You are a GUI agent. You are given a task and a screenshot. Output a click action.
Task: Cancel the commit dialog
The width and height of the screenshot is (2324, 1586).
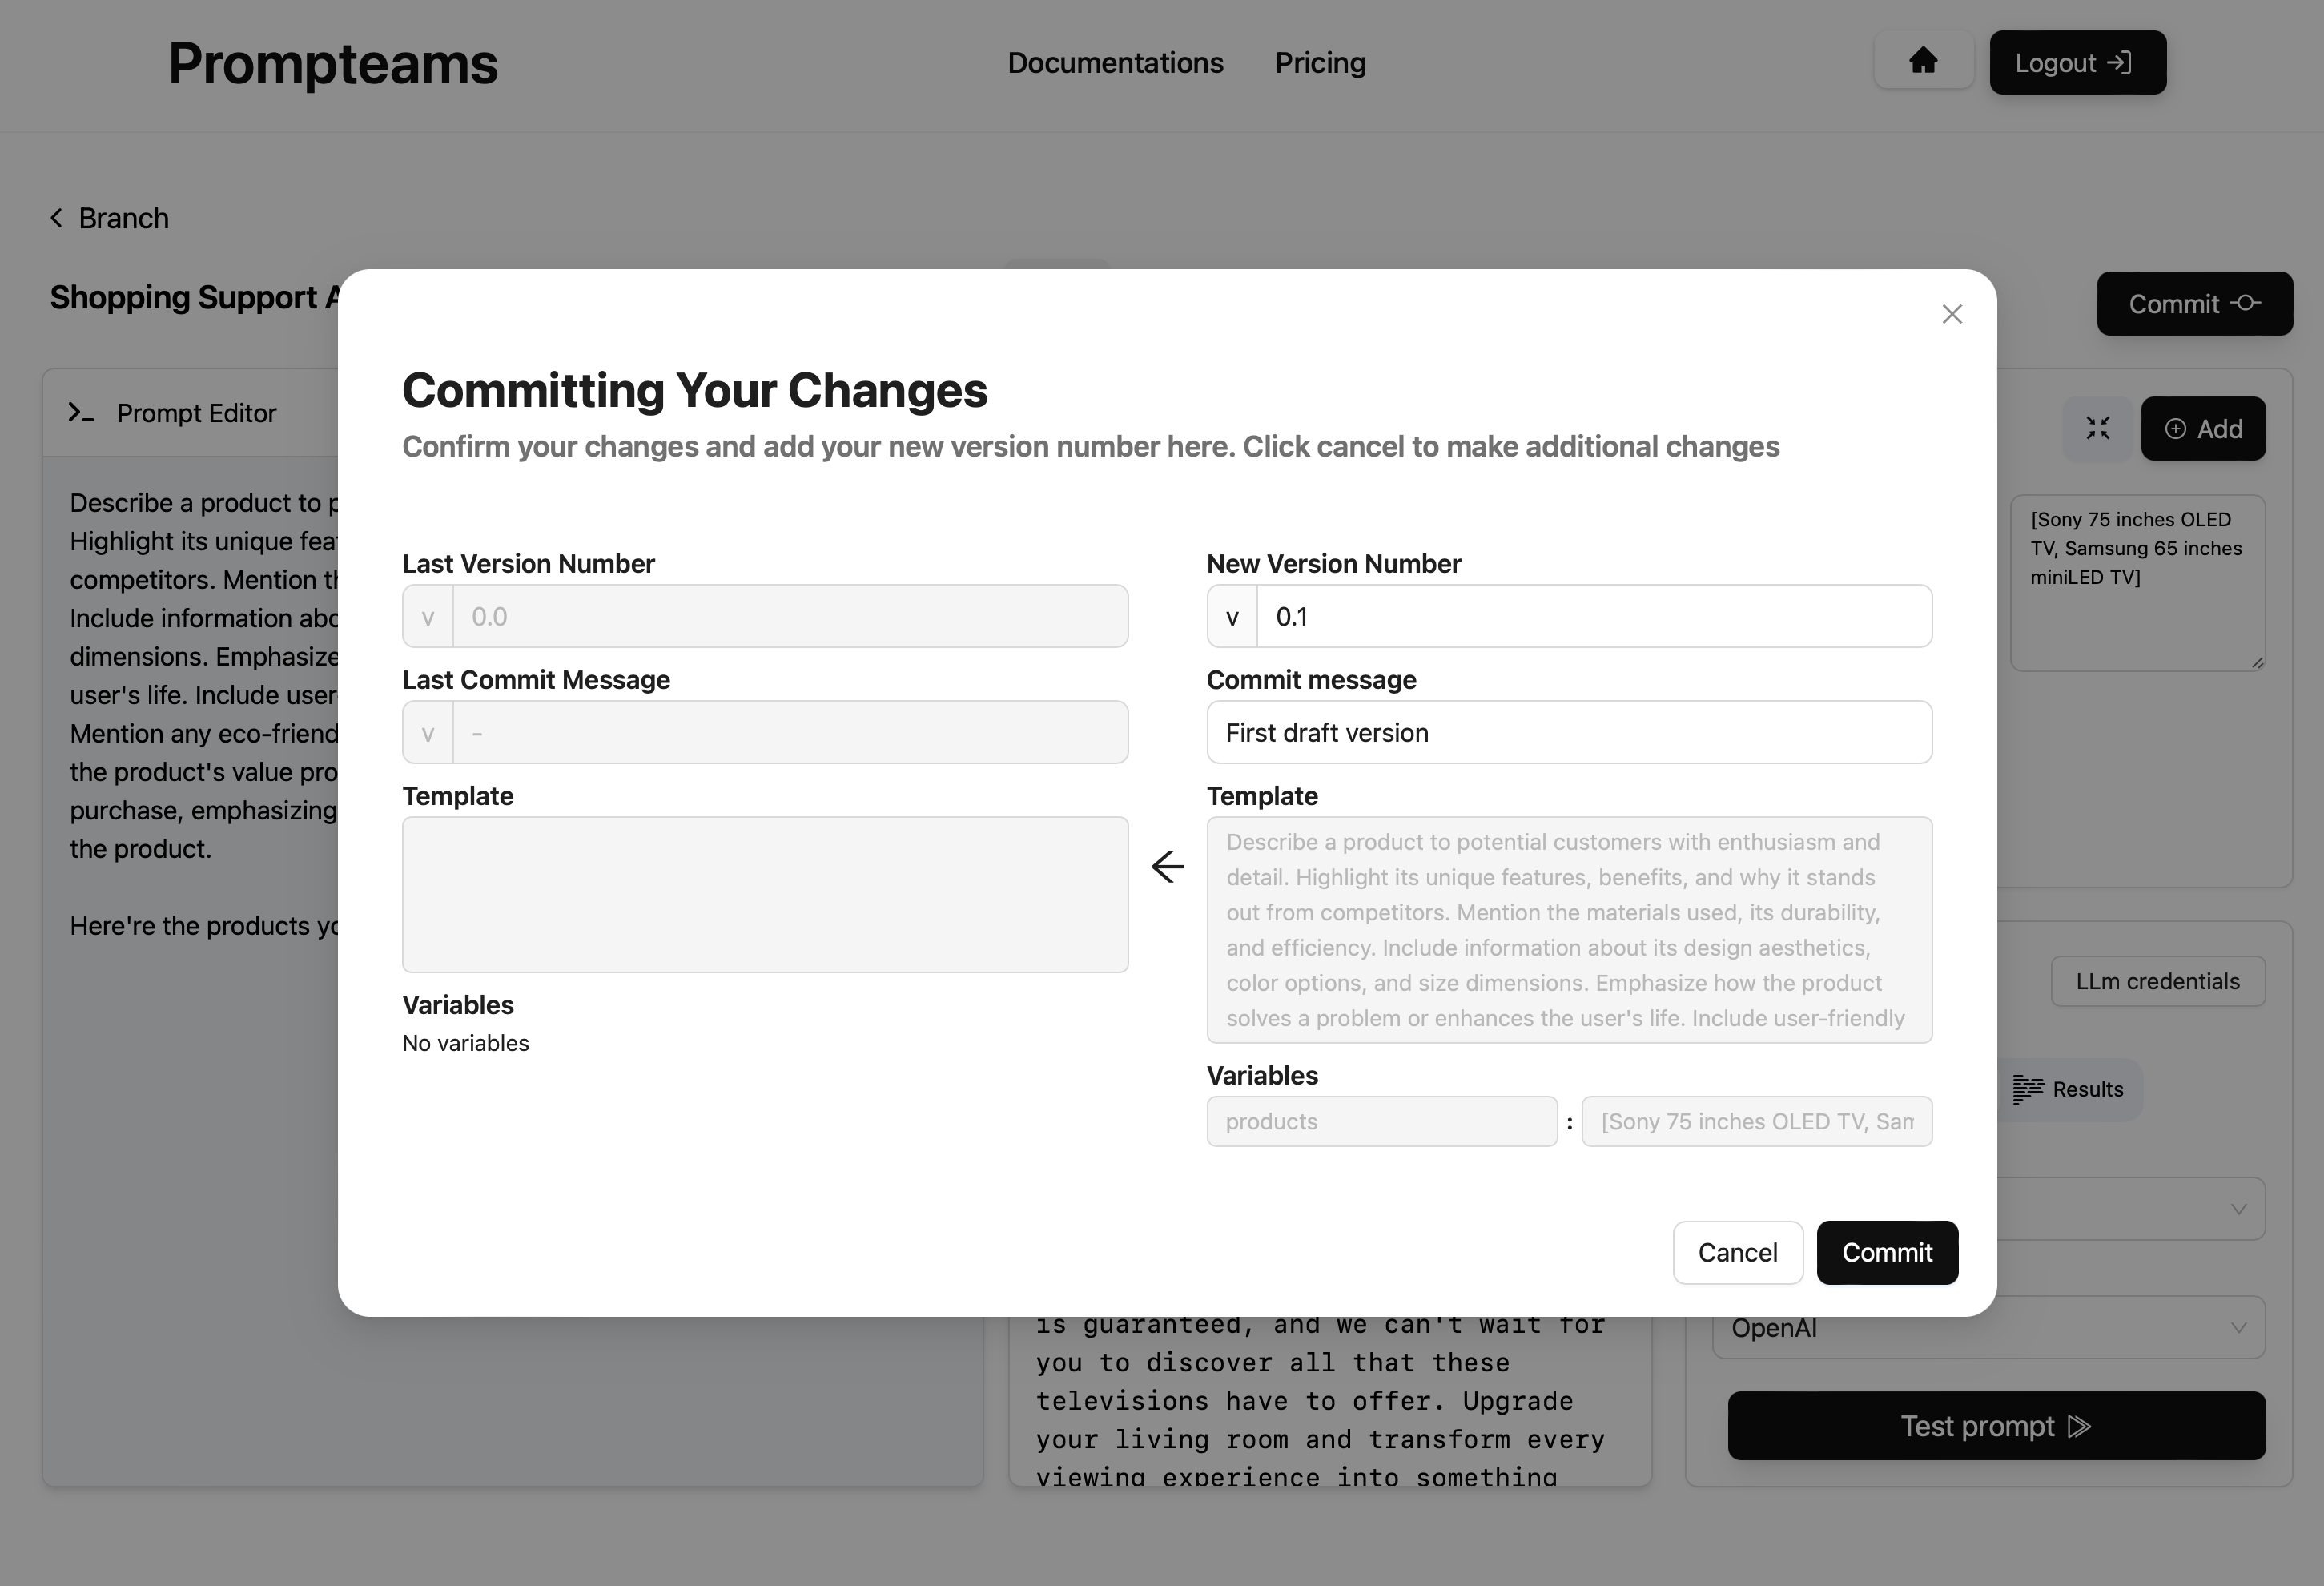[x=1737, y=1252]
